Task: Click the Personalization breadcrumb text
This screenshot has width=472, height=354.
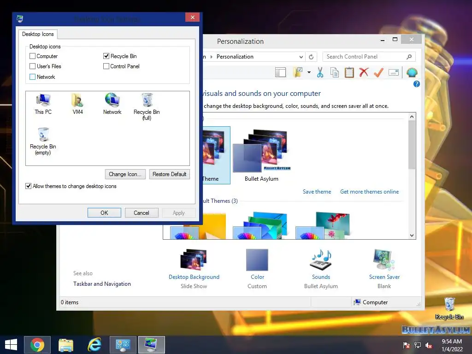Action: click(x=235, y=57)
